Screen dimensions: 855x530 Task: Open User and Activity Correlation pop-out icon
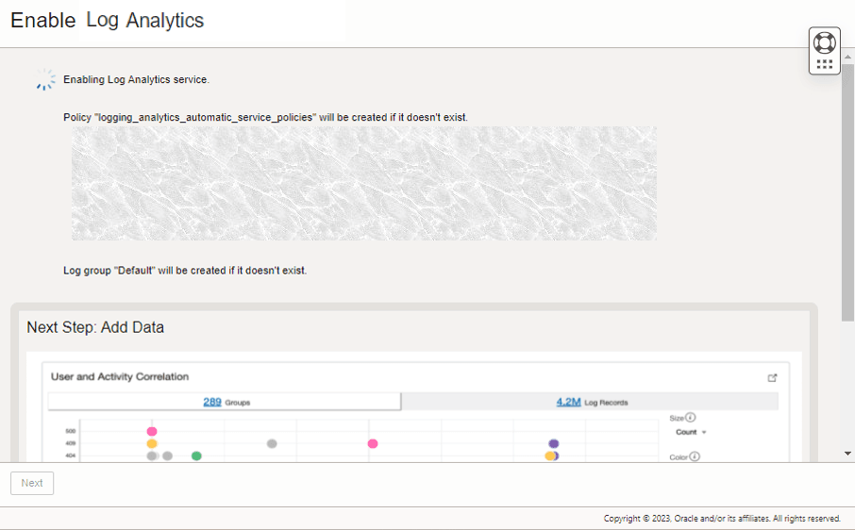click(772, 377)
